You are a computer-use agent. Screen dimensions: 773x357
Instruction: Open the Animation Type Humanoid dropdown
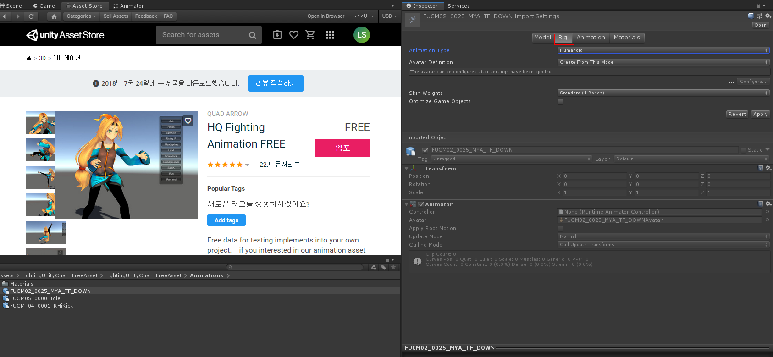coord(663,50)
